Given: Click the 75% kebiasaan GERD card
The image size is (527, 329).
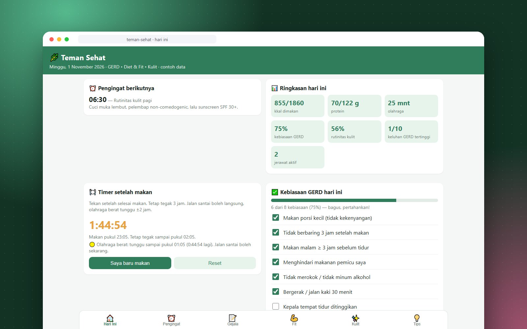Looking at the screenshot, I should [x=298, y=132].
